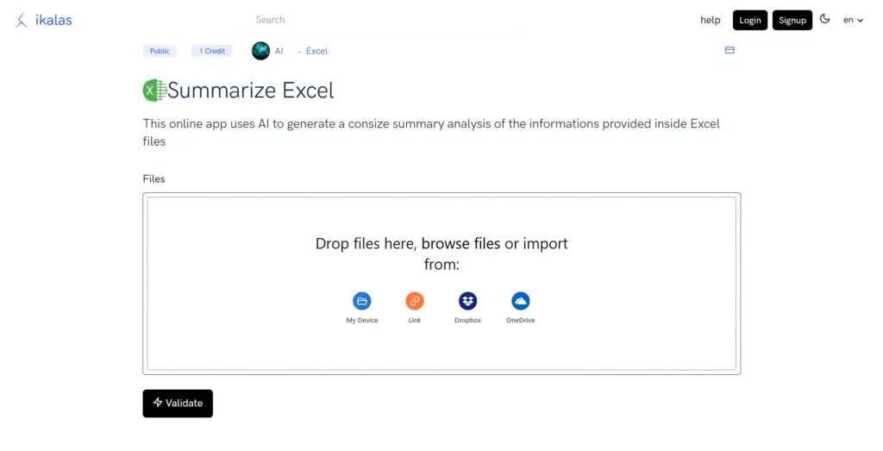883x451 pixels.
Task: Click the ikalas logo icon
Action: pyautogui.click(x=22, y=20)
